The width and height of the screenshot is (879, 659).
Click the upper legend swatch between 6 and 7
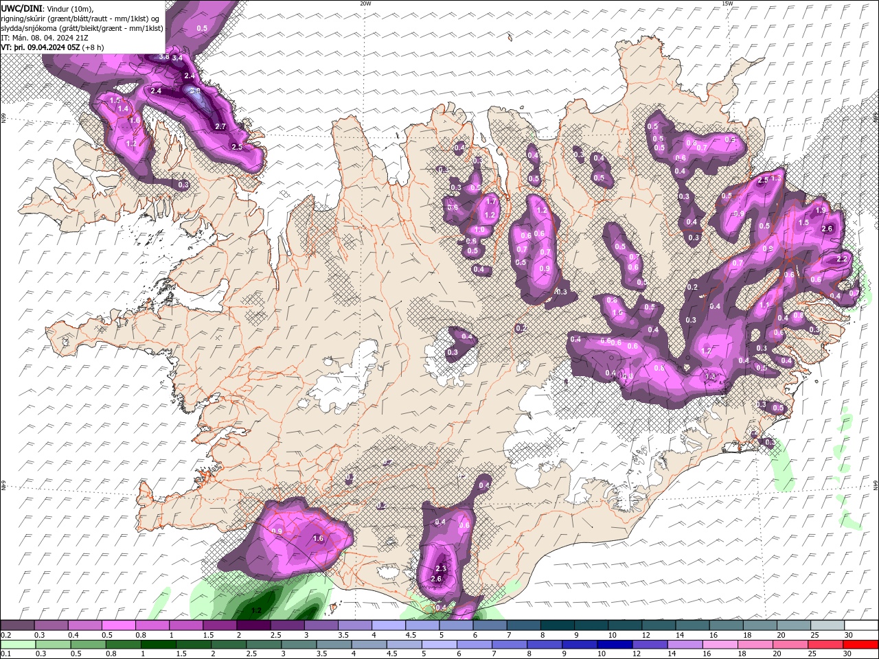click(490, 625)
